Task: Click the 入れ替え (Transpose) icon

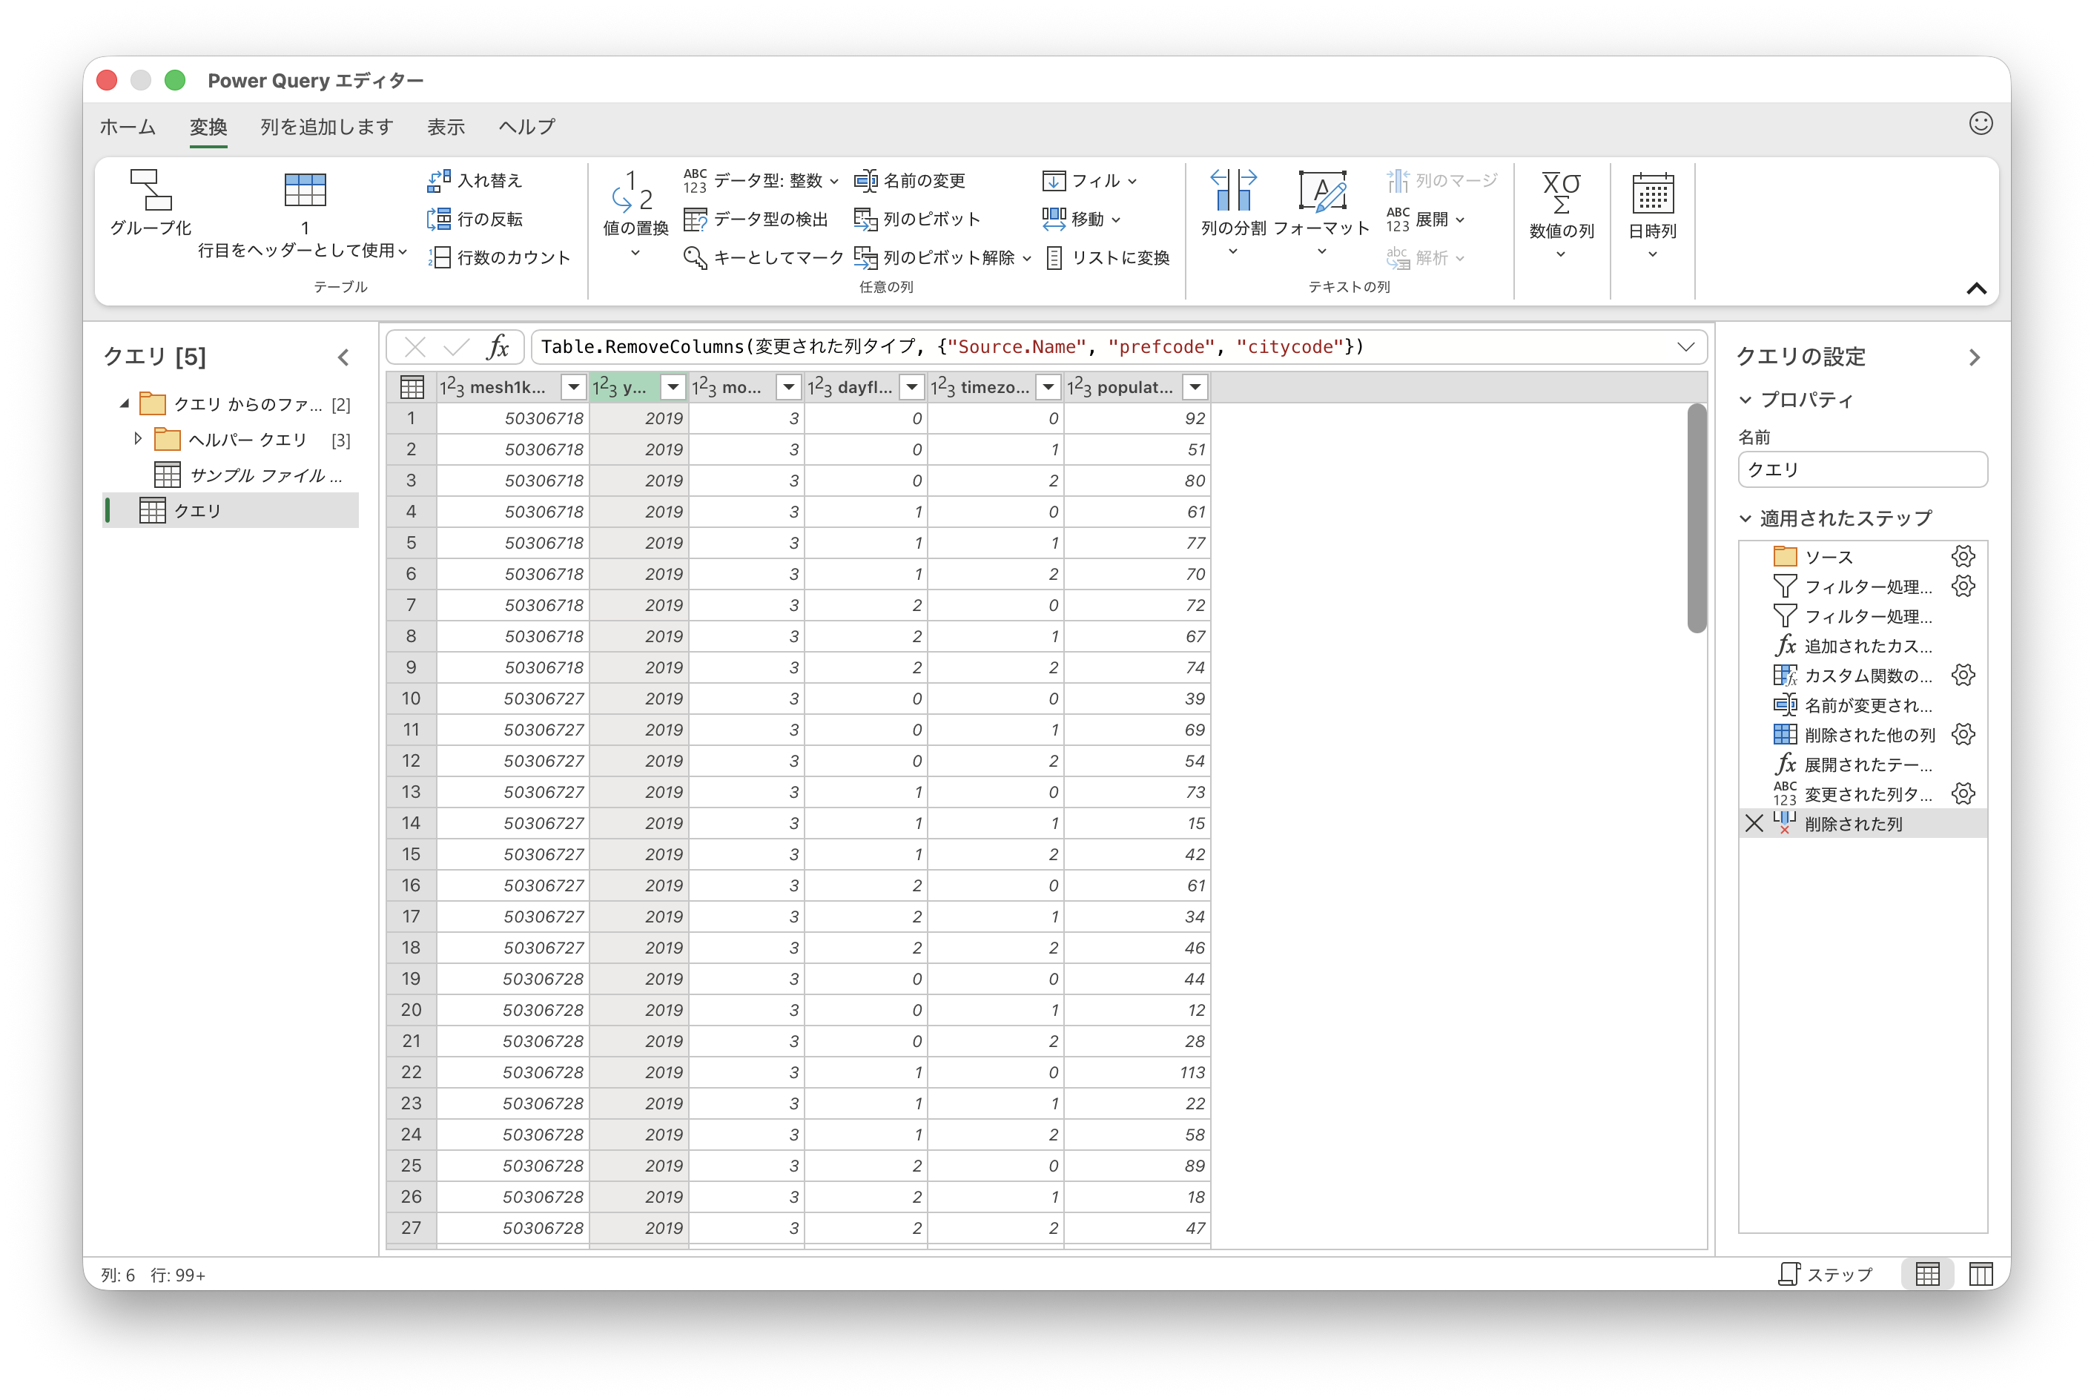Action: (438, 180)
